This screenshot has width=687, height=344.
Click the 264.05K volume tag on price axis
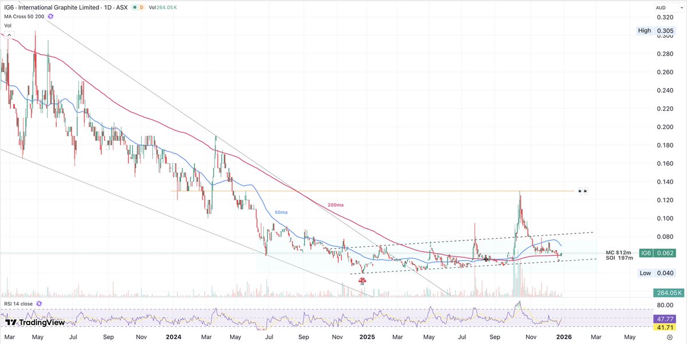tap(669, 292)
